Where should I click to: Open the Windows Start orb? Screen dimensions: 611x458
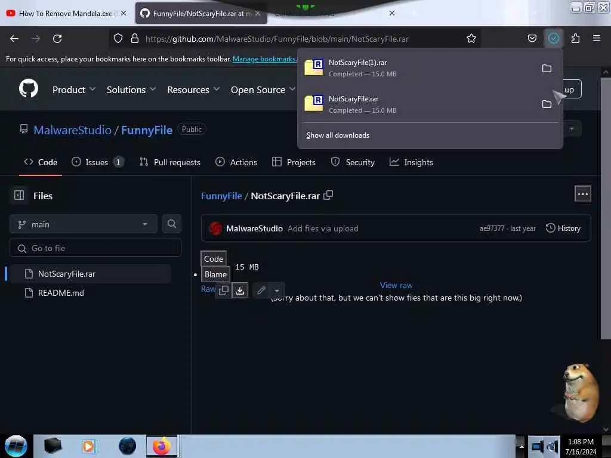pyautogui.click(x=16, y=446)
